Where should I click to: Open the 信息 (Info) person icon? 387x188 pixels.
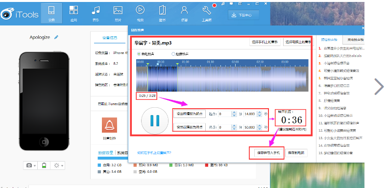click(x=184, y=14)
